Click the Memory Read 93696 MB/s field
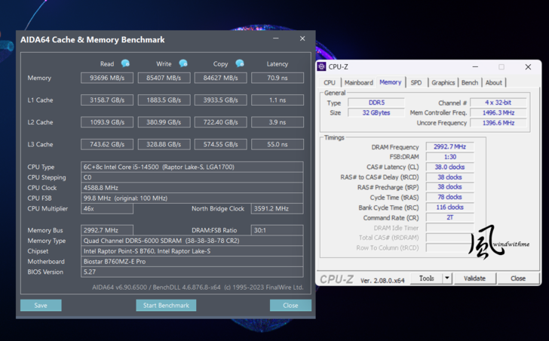 (107, 78)
